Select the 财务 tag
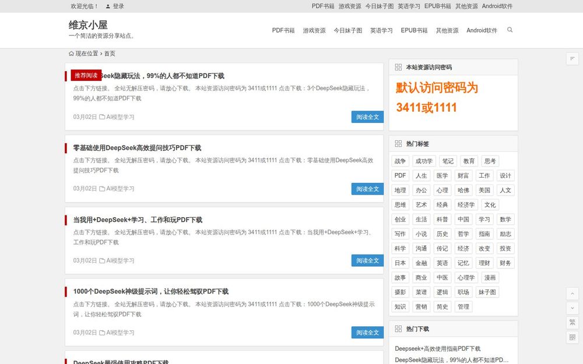The height and width of the screenshot is (364, 583). click(505, 263)
